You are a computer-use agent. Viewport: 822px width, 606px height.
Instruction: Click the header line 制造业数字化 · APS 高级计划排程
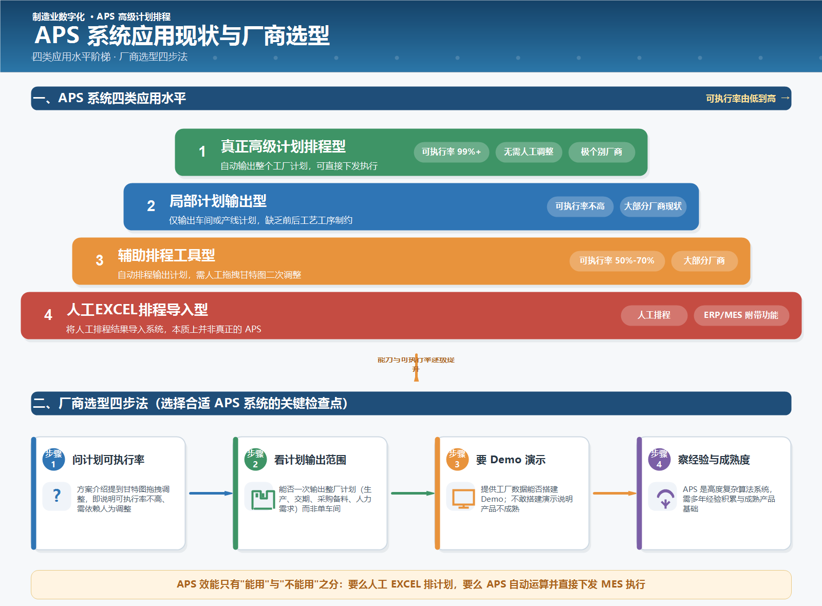101,16
